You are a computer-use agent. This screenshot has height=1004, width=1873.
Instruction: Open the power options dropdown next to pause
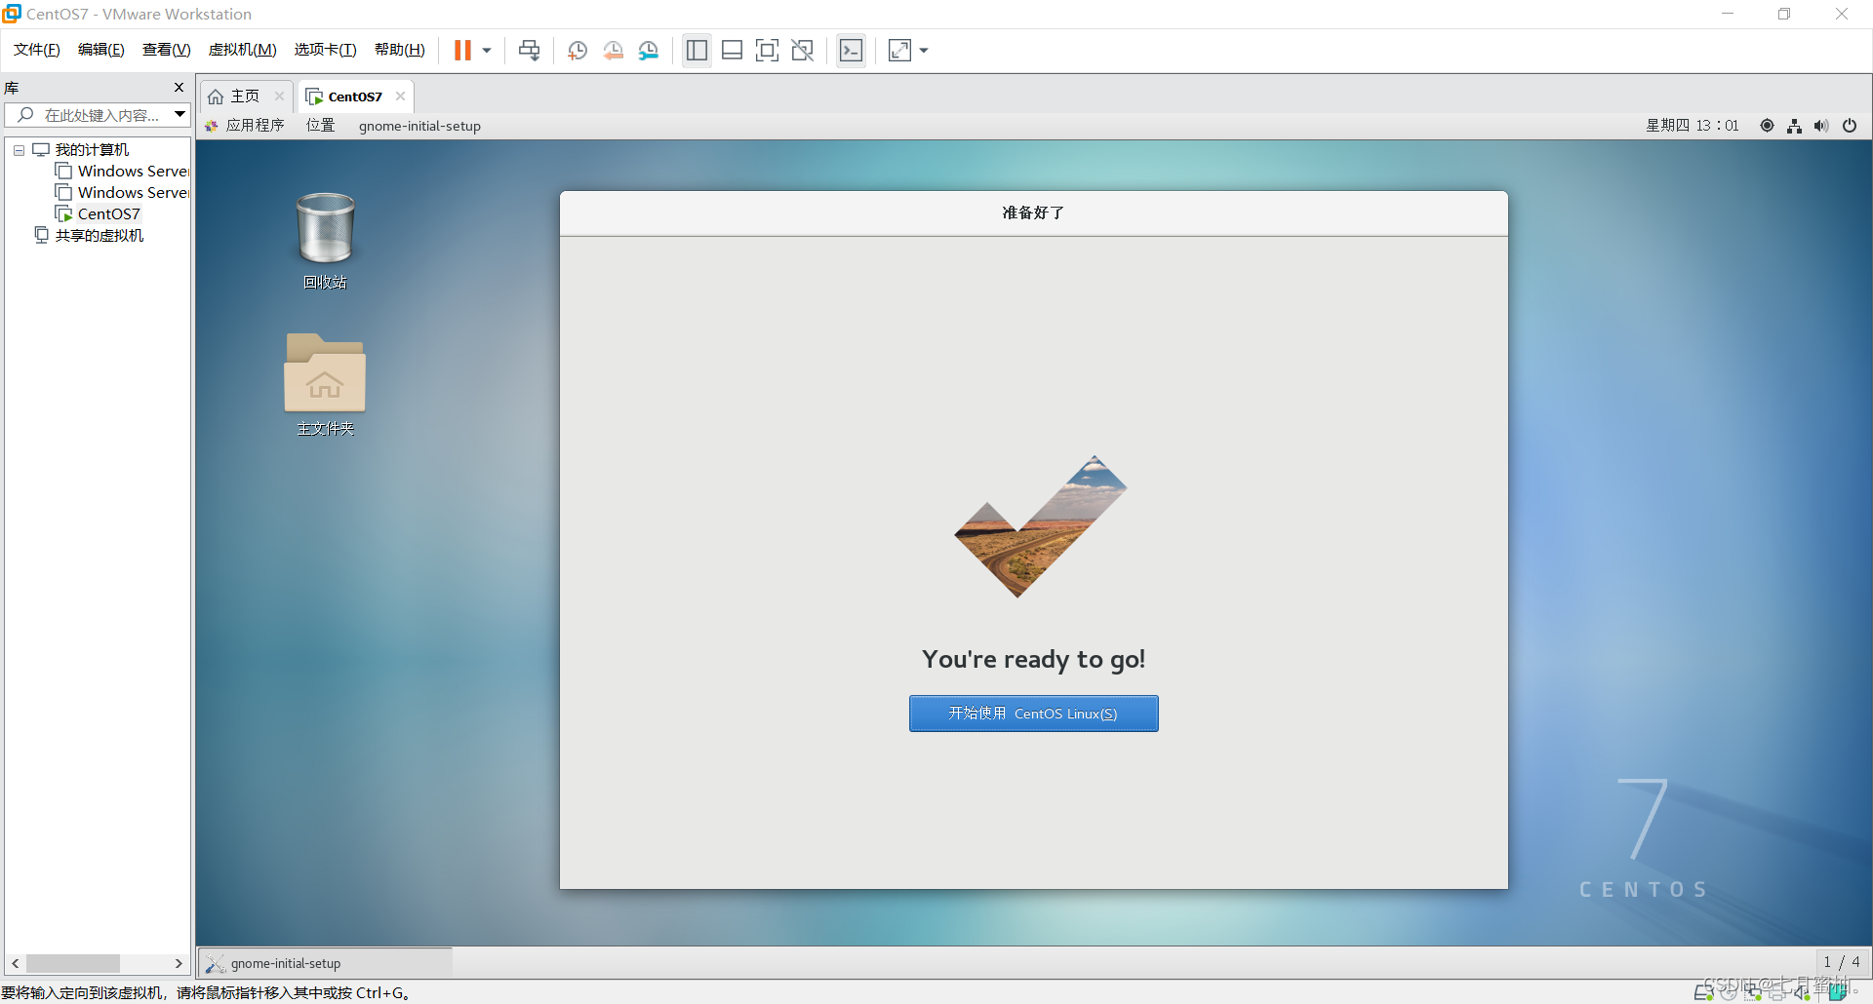click(486, 51)
